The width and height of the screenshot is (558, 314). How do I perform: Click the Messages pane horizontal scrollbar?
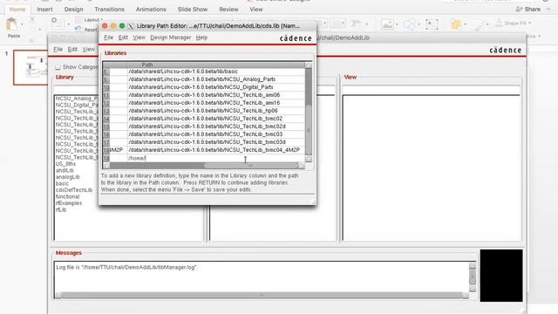click(262, 295)
